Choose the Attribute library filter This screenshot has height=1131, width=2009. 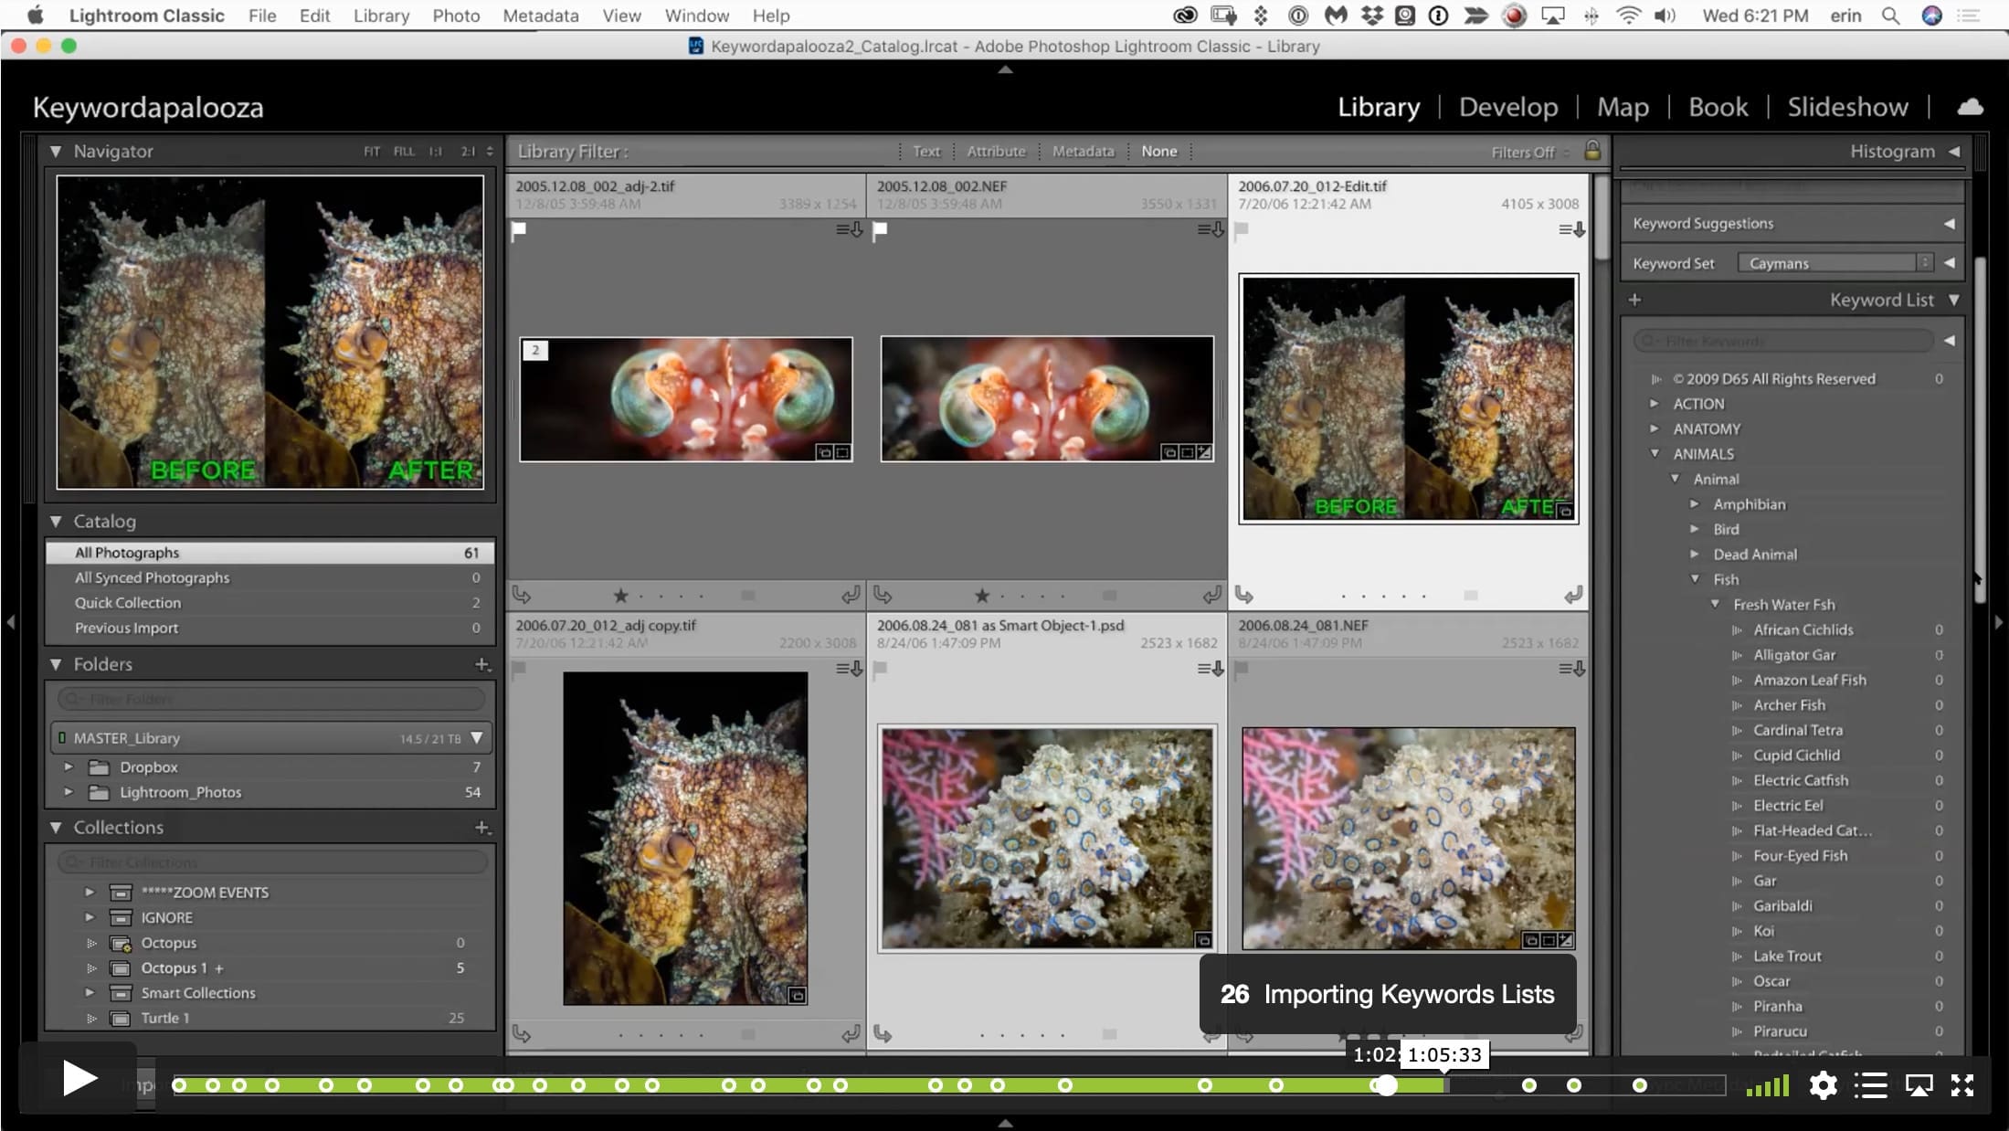996,152
